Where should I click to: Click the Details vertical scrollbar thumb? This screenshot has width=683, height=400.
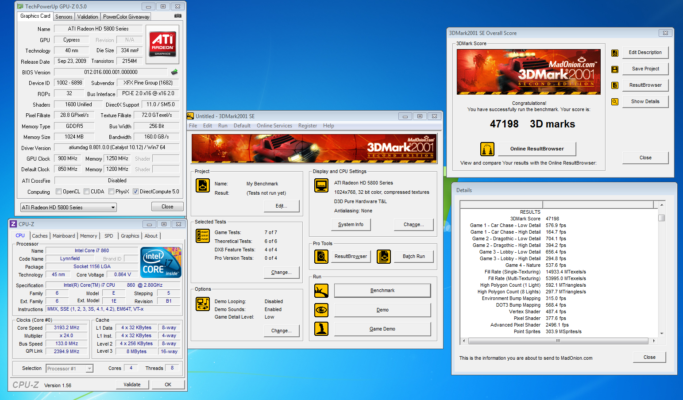point(662,218)
